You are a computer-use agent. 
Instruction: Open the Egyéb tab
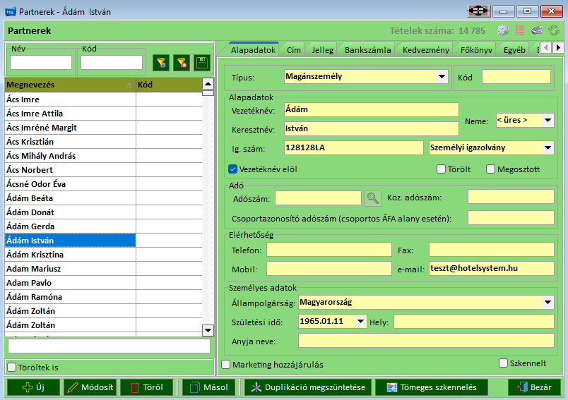514,50
